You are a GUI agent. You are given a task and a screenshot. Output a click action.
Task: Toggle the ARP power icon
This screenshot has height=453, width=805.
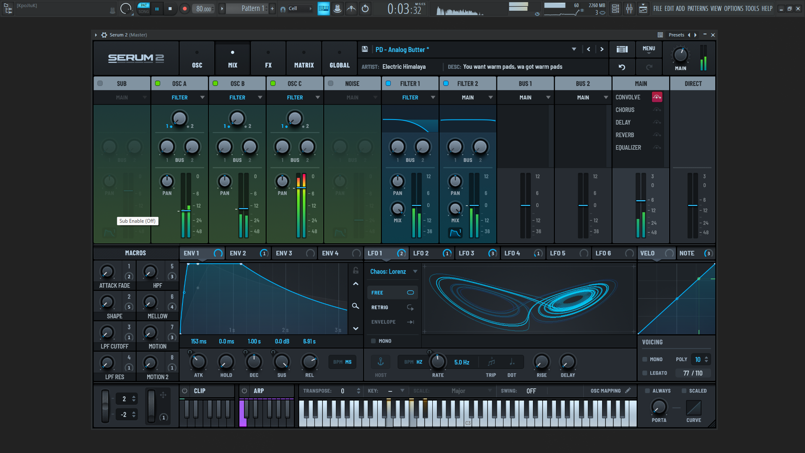point(244,391)
